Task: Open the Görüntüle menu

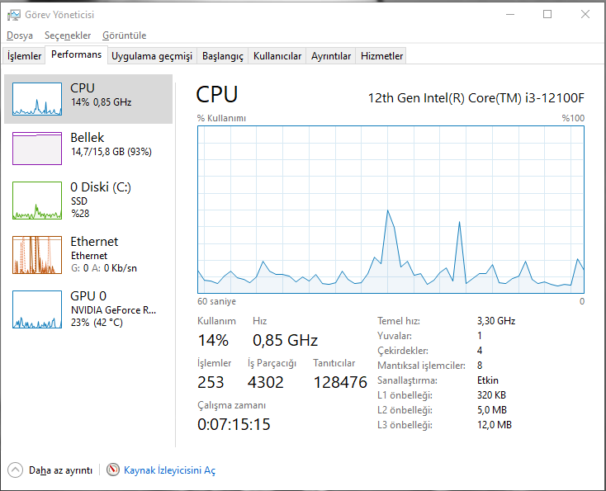Action: pos(124,35)
